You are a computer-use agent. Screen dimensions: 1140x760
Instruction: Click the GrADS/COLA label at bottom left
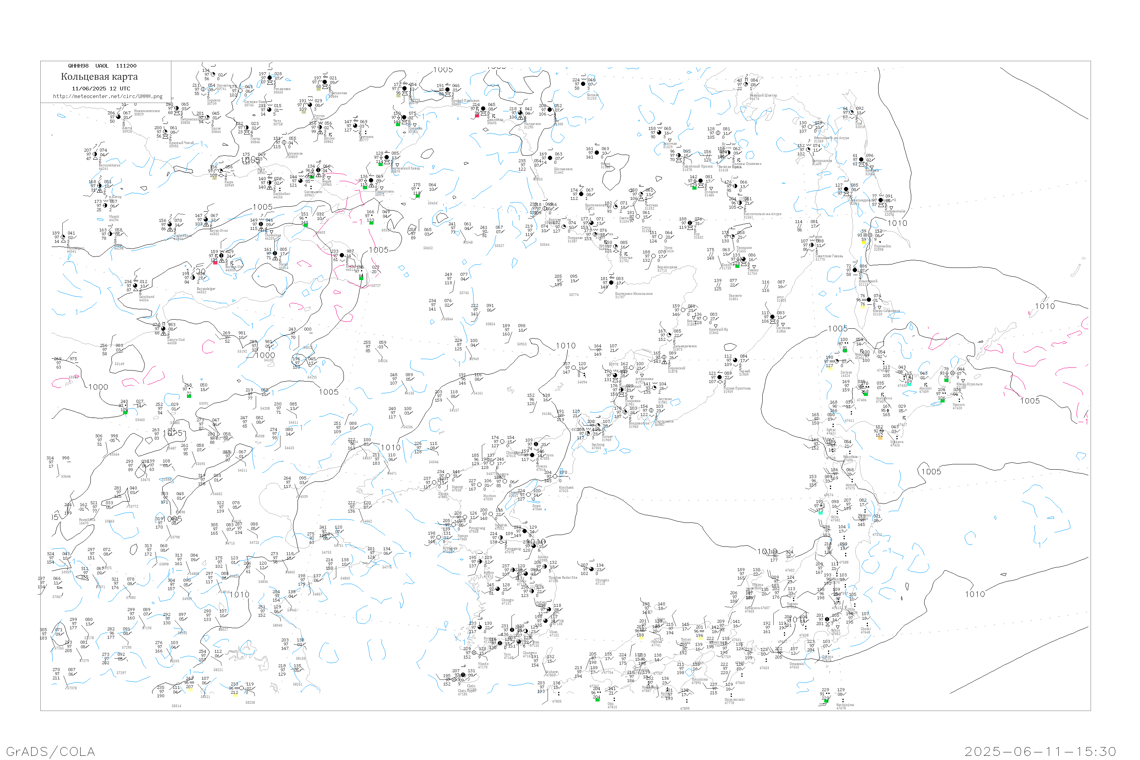pos(51,751)
